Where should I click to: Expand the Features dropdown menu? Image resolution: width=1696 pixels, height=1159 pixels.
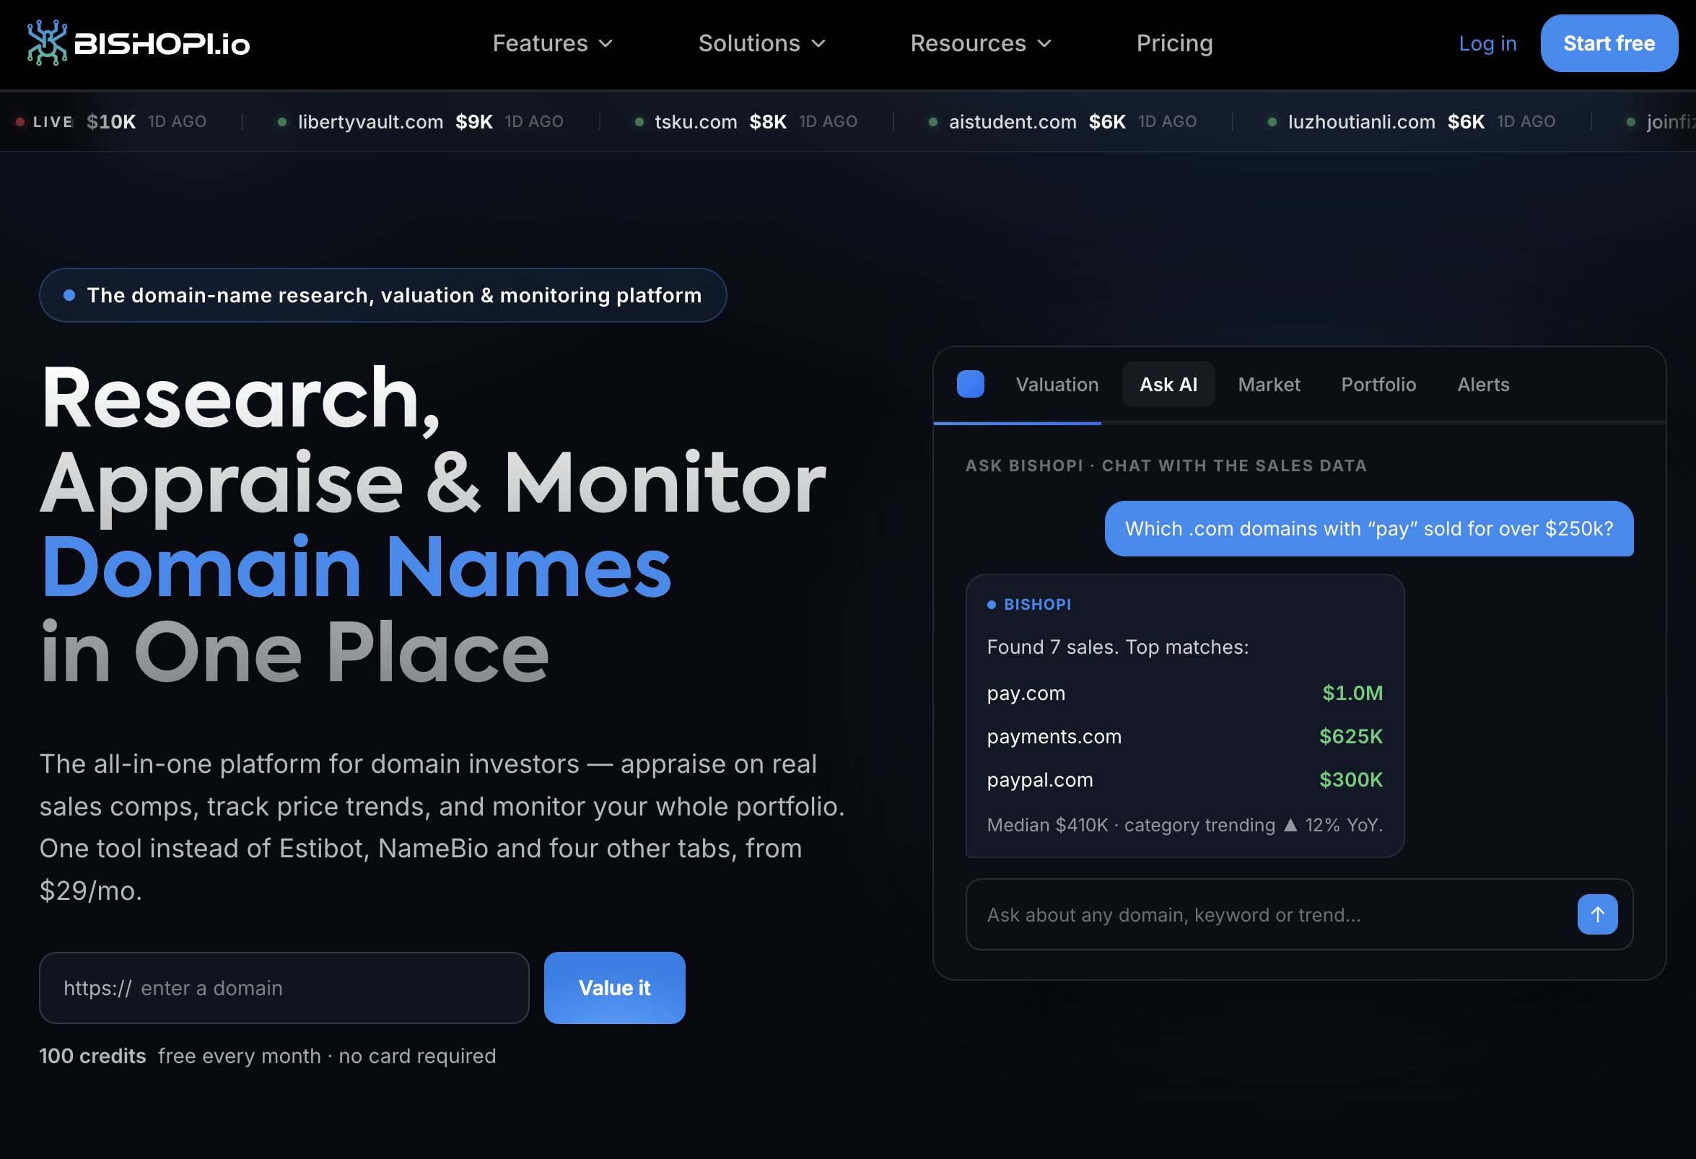(x=552, y=43)
